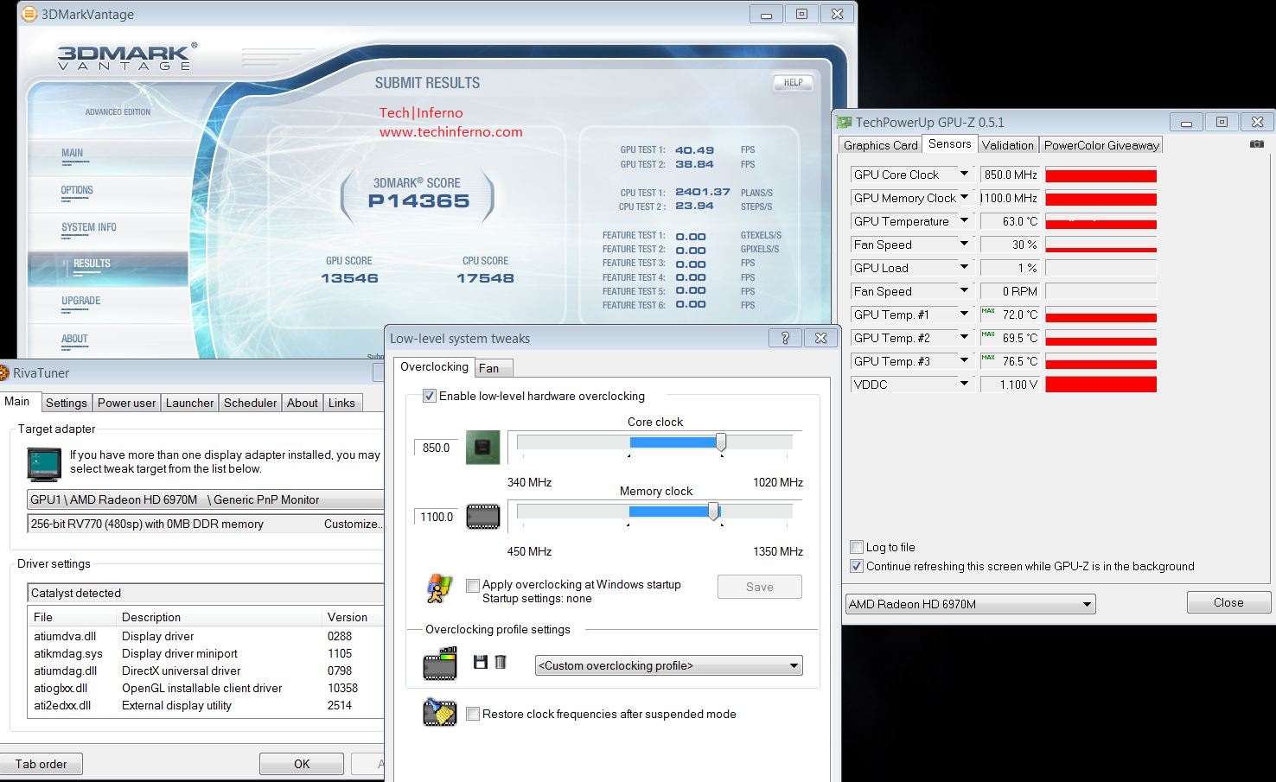Click the MAX indicator of GPU Temp. #1
The image size is (1276, 782).
pyautogui.click(x=988, y=311)
